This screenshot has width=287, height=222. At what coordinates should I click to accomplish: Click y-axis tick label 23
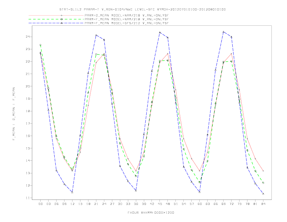coord(28,49)
